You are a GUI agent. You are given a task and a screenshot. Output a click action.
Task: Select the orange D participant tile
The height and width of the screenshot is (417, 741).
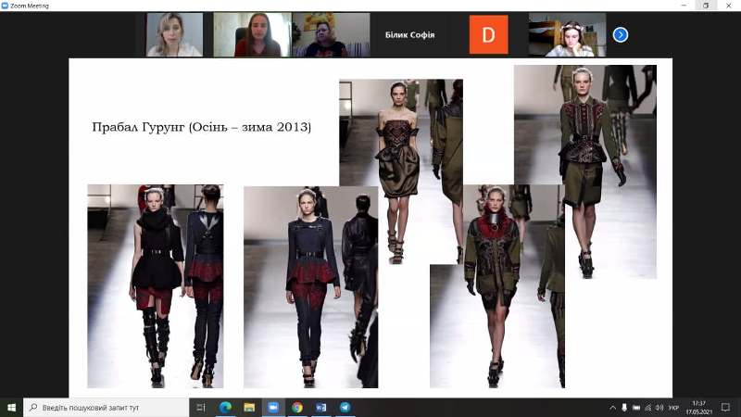tap(488, 34)
